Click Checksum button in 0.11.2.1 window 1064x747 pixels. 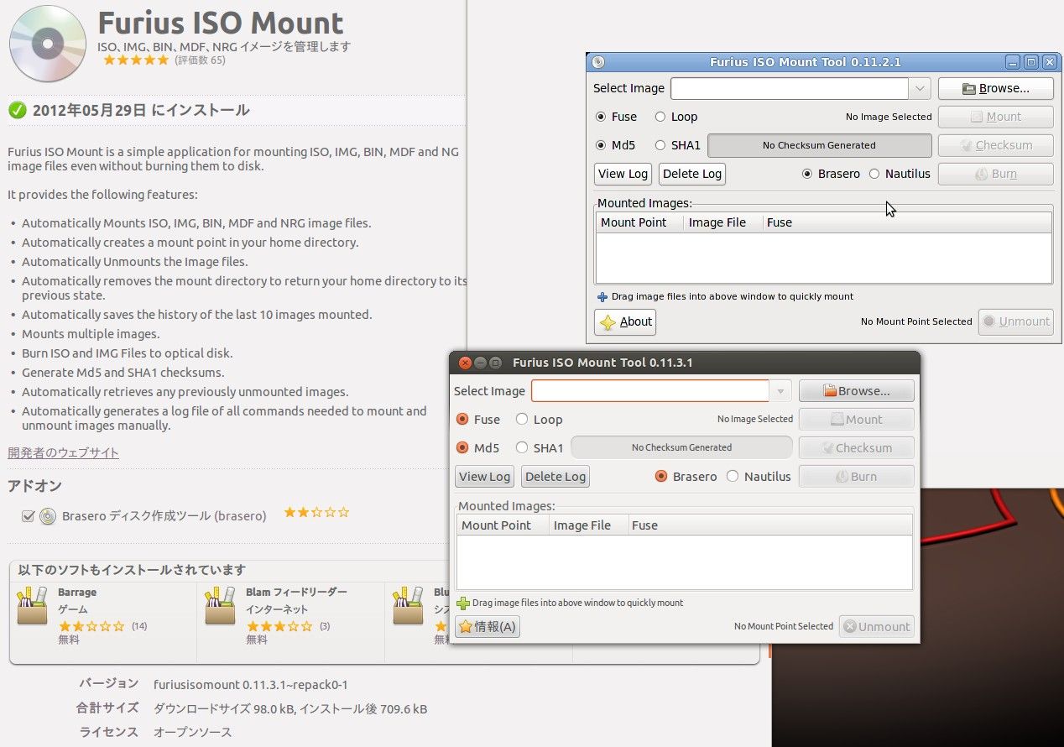(995, 145)
